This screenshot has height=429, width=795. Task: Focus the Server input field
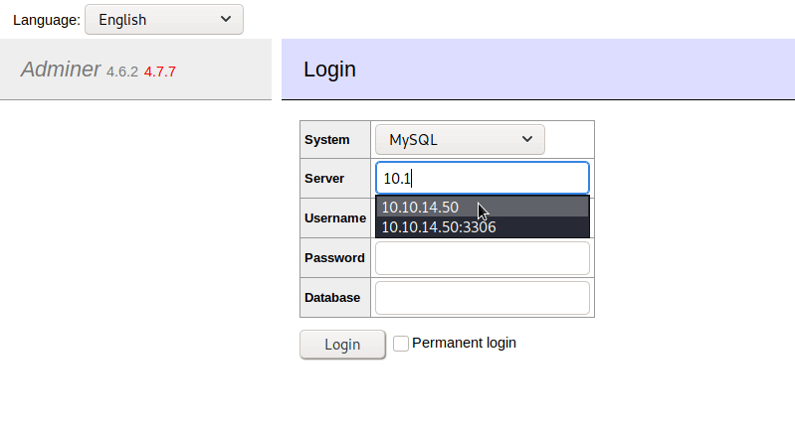click(482, 179)
